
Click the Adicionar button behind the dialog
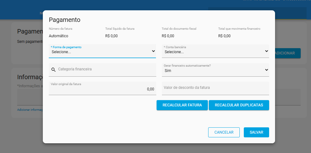pos(288,53)
